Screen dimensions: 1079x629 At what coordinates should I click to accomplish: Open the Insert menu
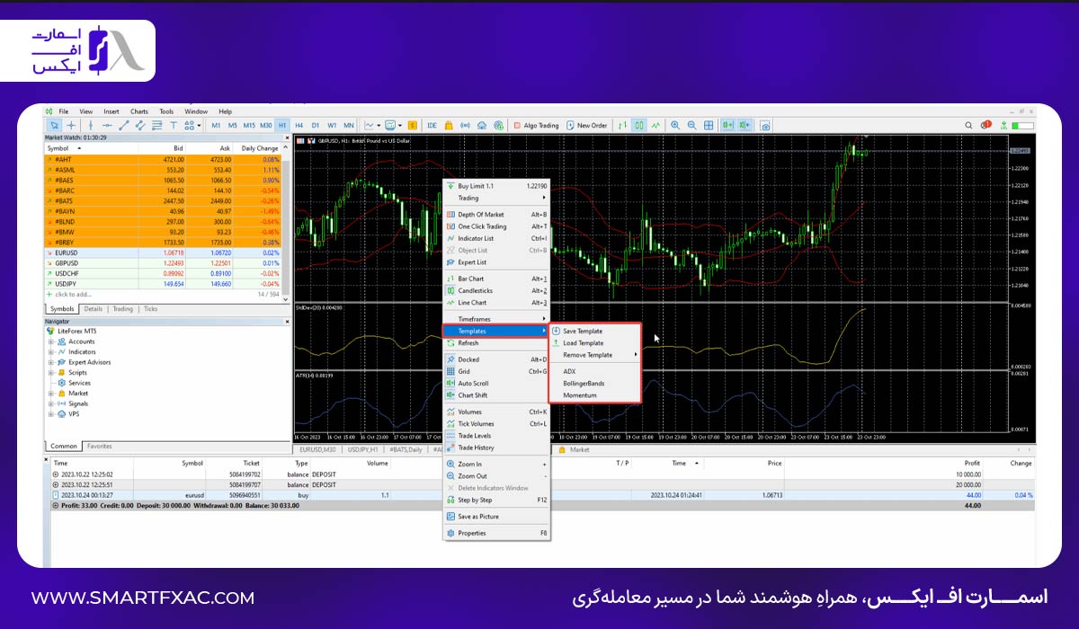[111, 111]
